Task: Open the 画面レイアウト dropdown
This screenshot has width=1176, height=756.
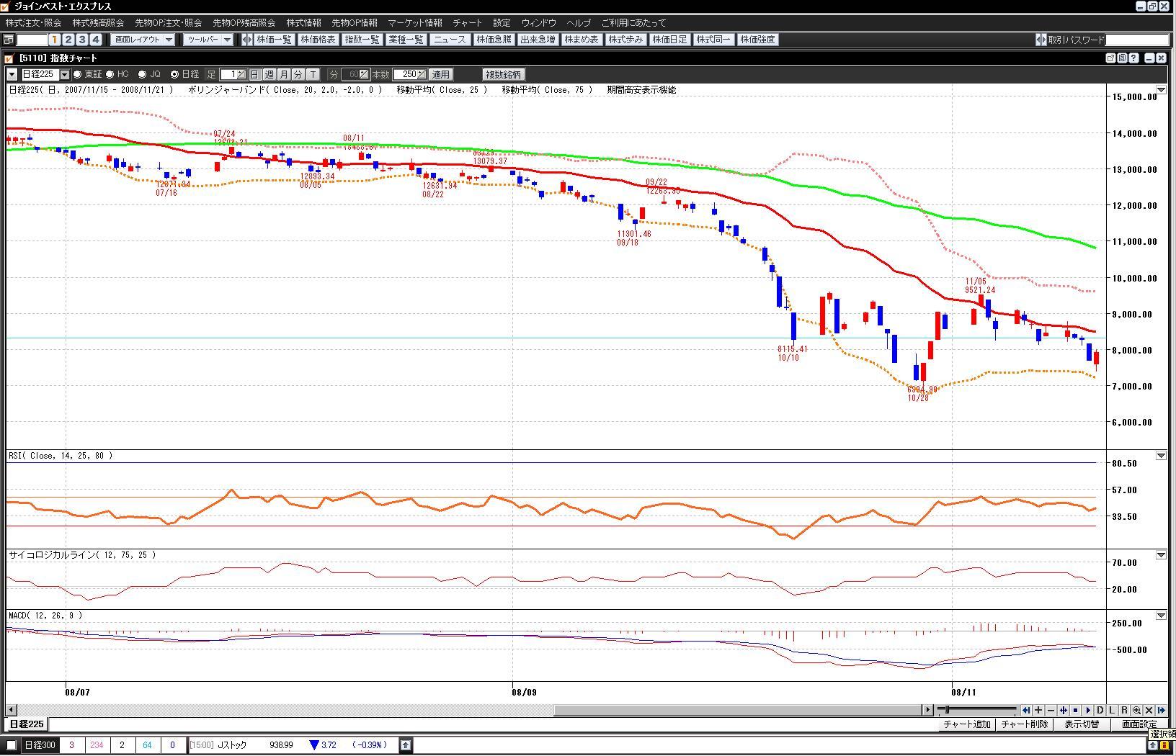Action: pyautogui.click(x=143, y=40)
